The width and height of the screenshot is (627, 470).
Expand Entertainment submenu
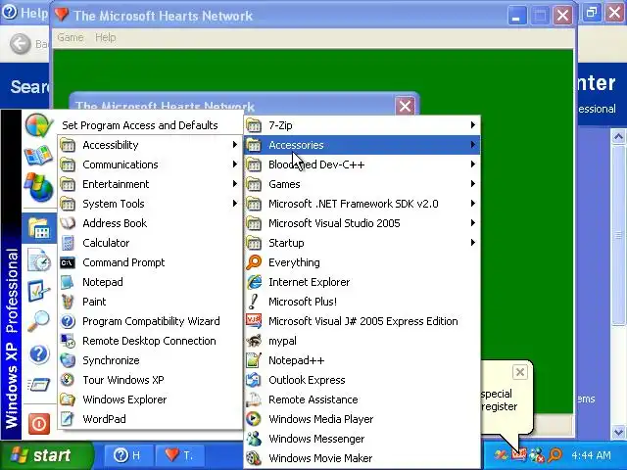pyautogui.click(x=150, y=184)
